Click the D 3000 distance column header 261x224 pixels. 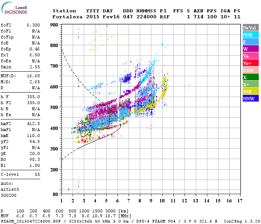110,211
